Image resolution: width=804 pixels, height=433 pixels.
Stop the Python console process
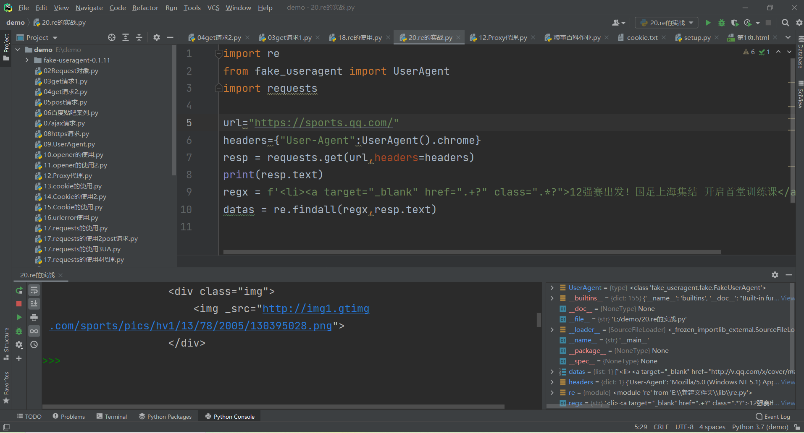pyautogui.click(x=19, y=303)
